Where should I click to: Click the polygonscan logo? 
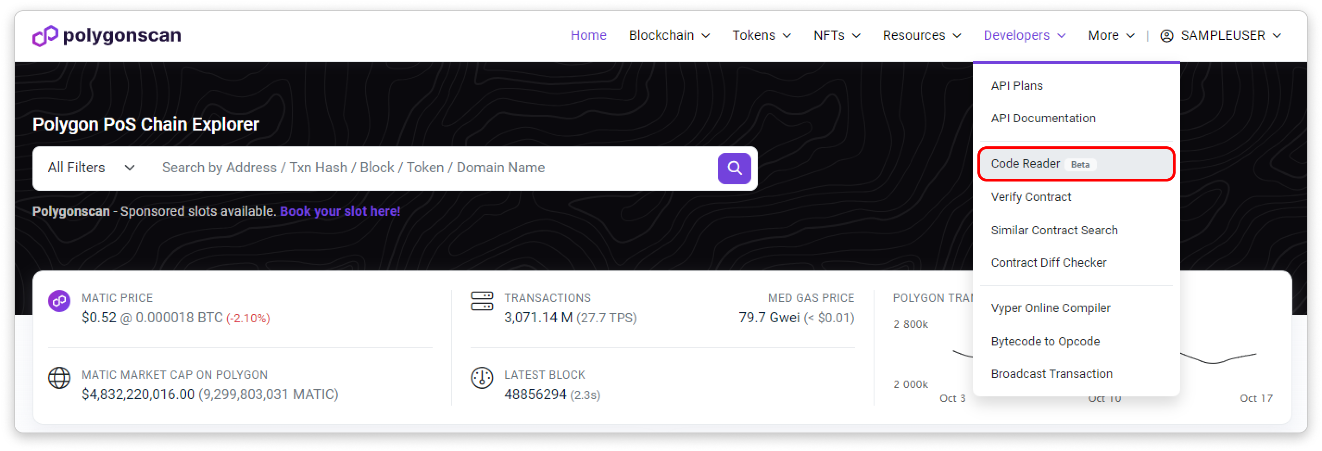point(106,35)
